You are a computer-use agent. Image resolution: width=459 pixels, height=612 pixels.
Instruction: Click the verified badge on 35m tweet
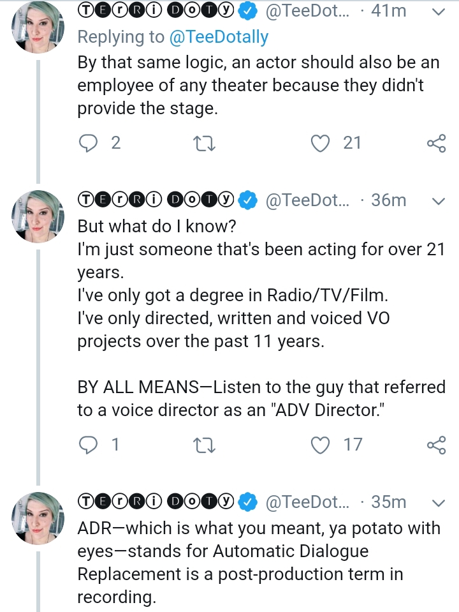pos(248,502)
